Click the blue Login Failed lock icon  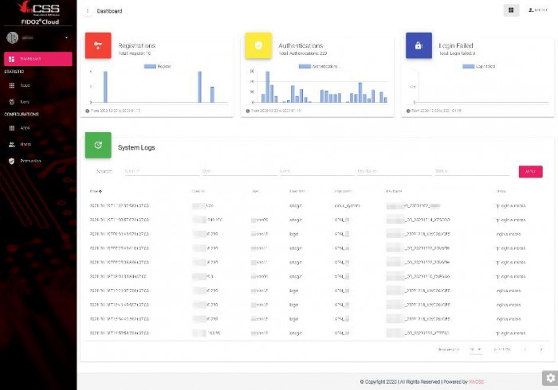pos(418,45)
